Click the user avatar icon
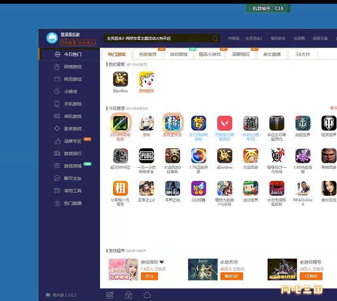This screenshot has width=337, height=301. coord(52,38)
